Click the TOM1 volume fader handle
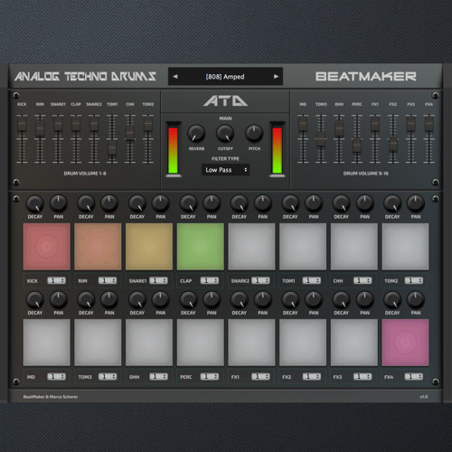Image resolution: width=452 pixels, height=452 pixels. coord(112,147)
